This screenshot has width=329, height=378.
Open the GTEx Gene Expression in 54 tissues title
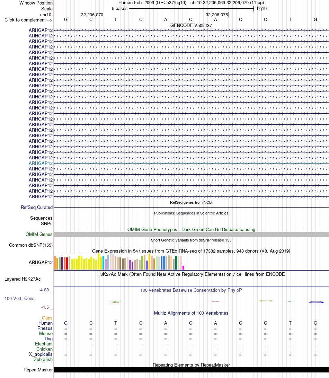pyautogui.click(x=191, y=251)
